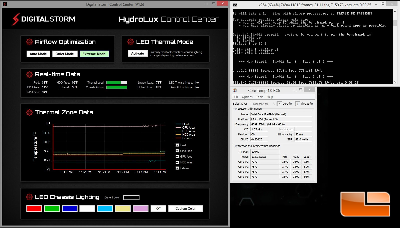Click the Core Temp window icon
This screenshot has width=400, height=228.
[235, 90]
